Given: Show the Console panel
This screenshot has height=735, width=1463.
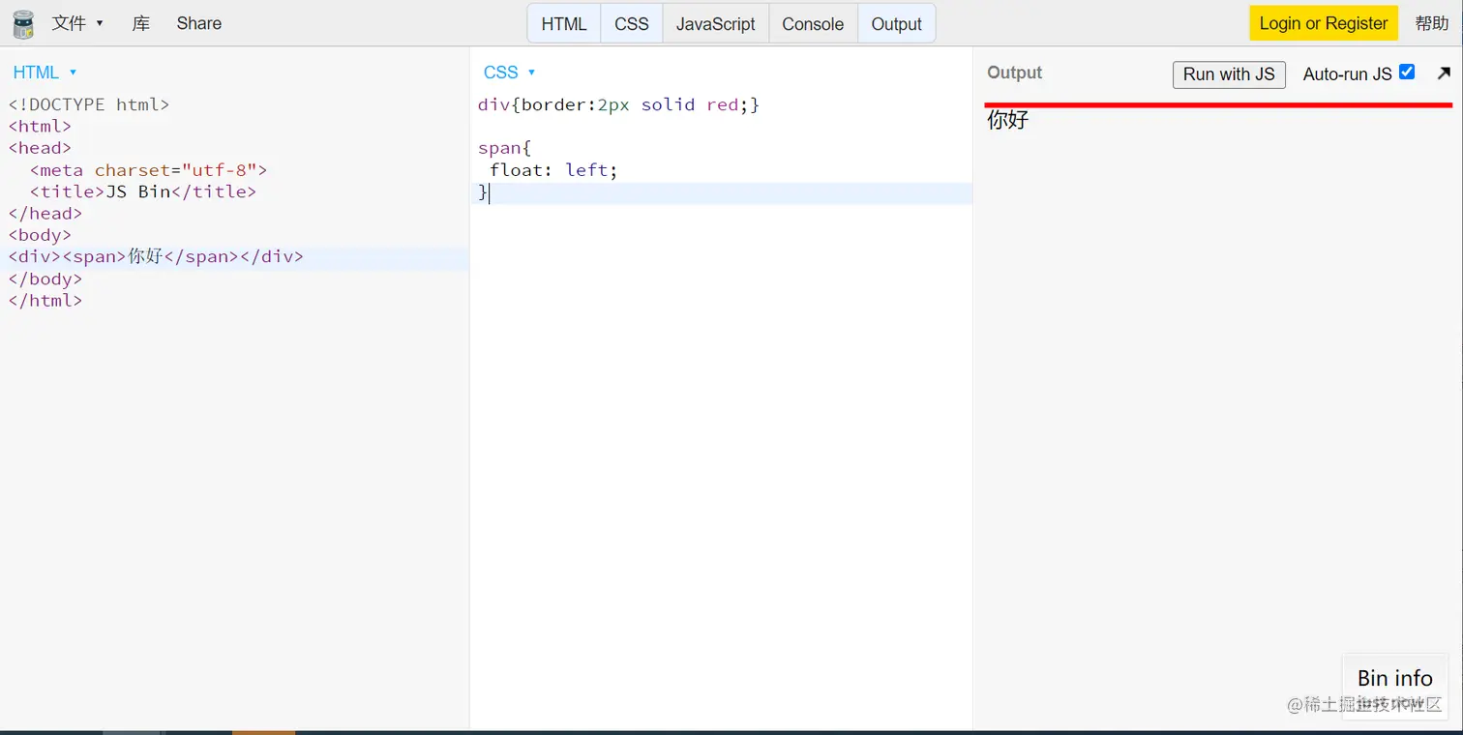Looking at the screenshot, I should click(813, 23).
